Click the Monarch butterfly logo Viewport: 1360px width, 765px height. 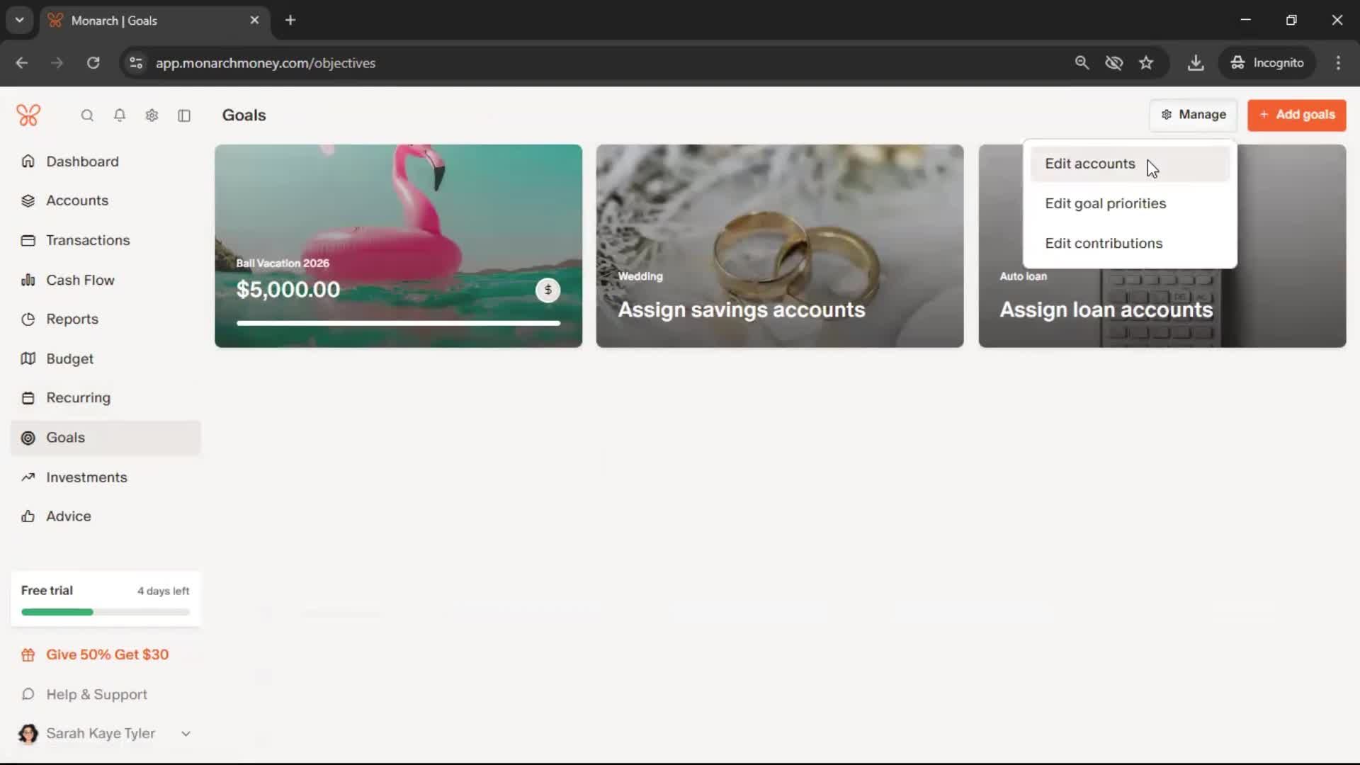pyautogui.click(x=28, y=115)
